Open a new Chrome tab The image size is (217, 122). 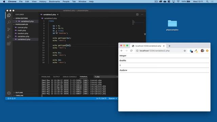click(170, 46)
